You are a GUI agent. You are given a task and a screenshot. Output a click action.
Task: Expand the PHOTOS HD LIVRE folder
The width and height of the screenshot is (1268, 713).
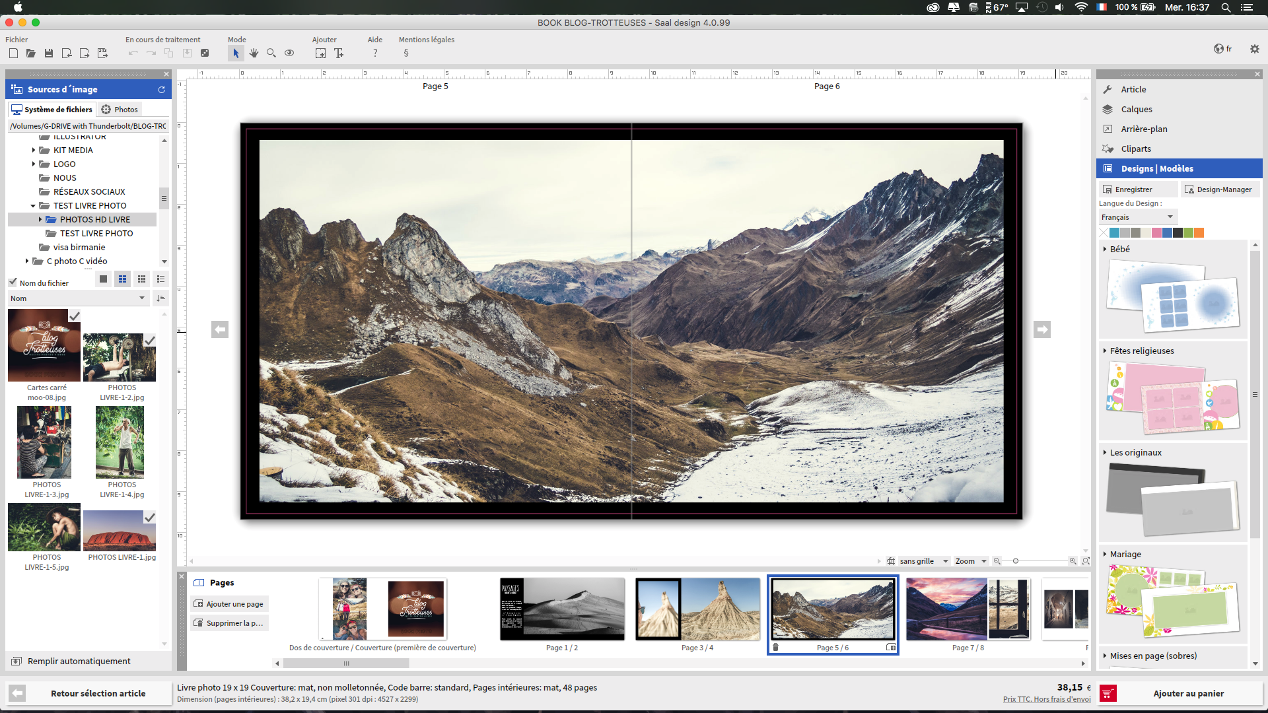click(x=40, y=220)
